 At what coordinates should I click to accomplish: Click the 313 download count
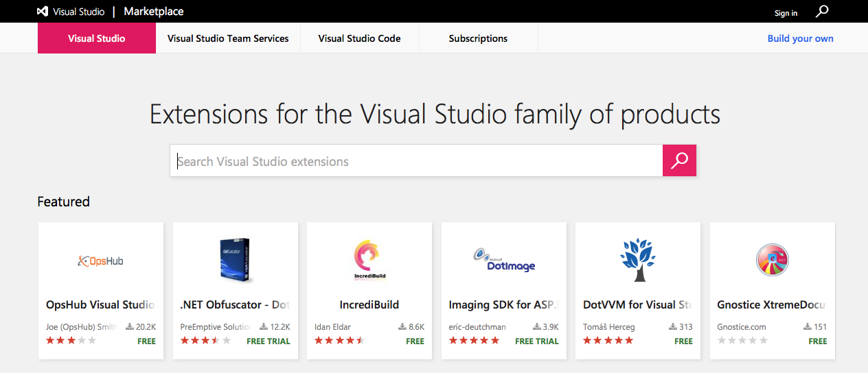(x=686, y=327)
